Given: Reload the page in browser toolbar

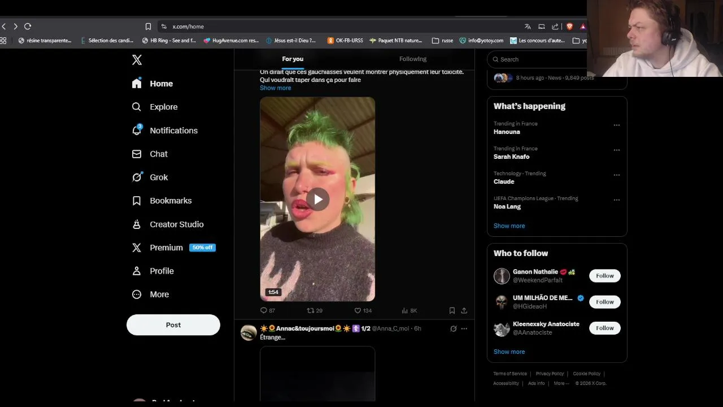Looking at the screenshot, I should click(x=27, y=27).
